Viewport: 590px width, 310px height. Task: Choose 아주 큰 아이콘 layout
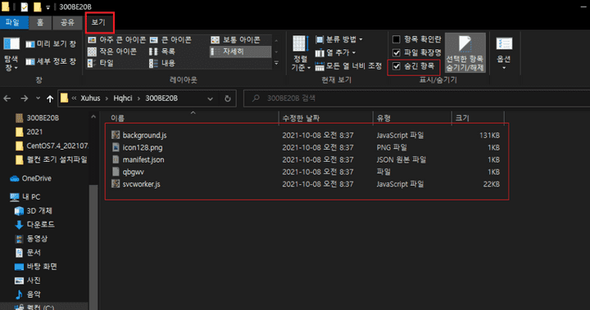[116, 40]
